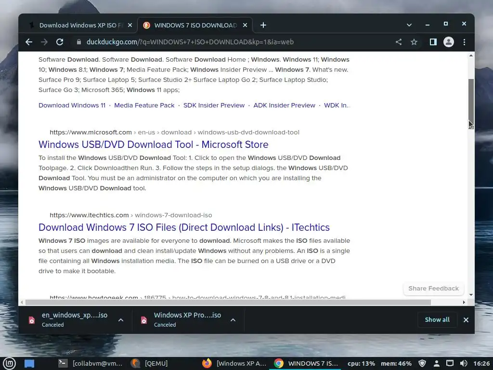Click the security shield tray icon
This screenshot has height=370, width=493.
point(422,363)
